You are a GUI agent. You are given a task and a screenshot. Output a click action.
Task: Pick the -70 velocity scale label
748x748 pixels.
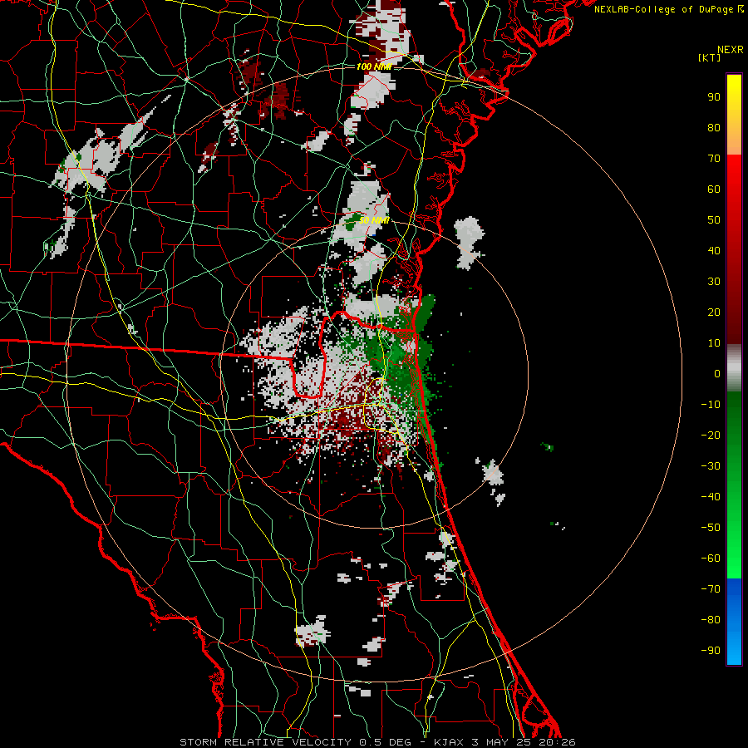(x=711, y=589)
